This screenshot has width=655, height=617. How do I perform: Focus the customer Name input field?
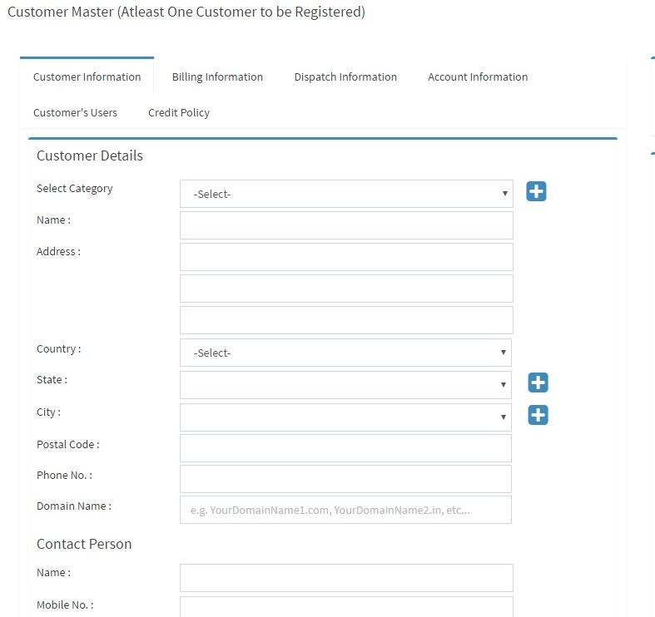pos(346,225)
